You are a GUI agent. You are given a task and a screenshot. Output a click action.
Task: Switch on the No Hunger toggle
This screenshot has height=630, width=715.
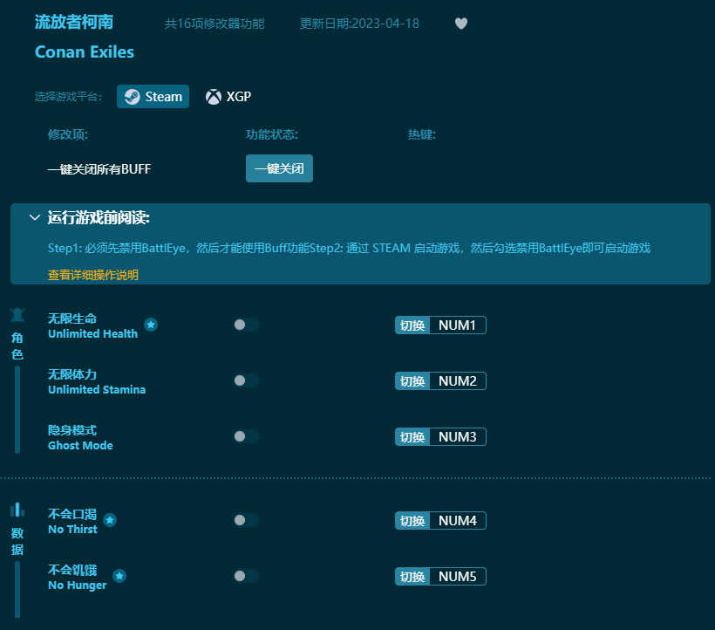(x=246, y=576)
